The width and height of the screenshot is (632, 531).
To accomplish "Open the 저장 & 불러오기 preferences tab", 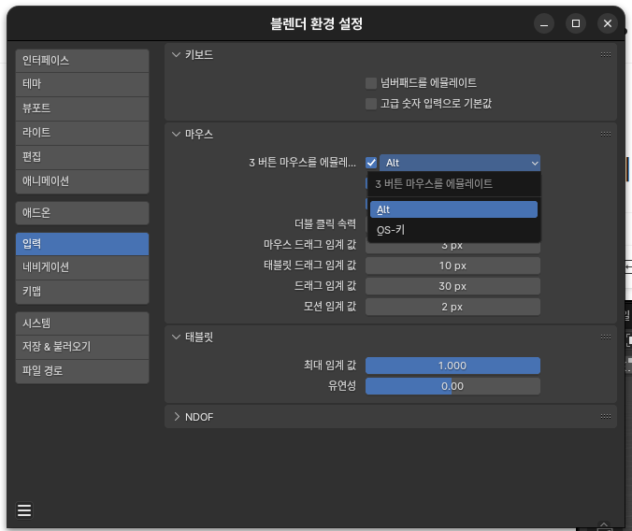I will (x=82, y=347).
